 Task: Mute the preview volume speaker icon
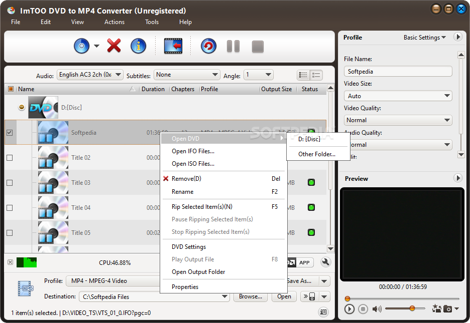point(377,309)
